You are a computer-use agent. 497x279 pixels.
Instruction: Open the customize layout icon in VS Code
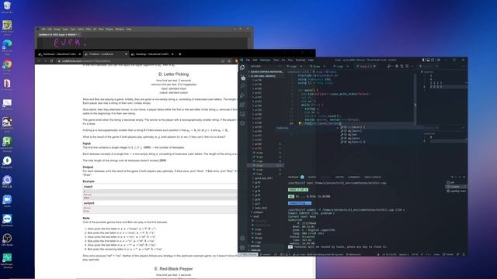(439, 60)
